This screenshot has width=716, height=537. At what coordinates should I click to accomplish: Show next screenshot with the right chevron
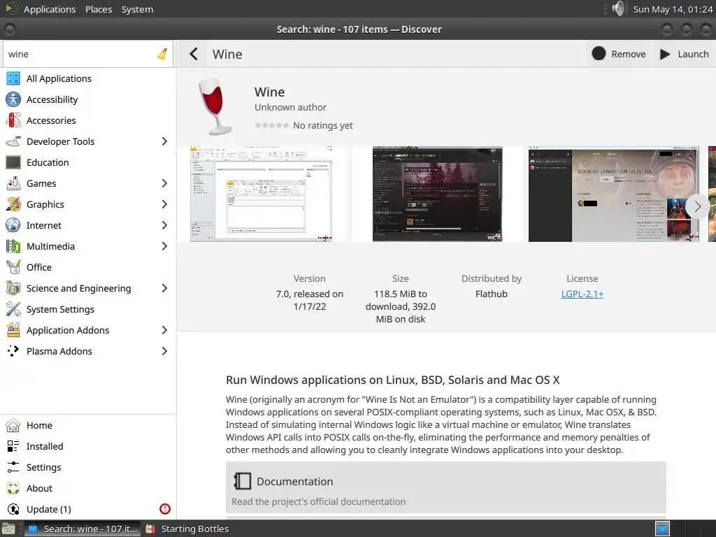[x=697, y=206]
